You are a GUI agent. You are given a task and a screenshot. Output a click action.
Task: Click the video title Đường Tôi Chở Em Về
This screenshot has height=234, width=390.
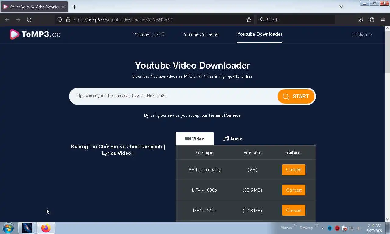tap(118, 150)
